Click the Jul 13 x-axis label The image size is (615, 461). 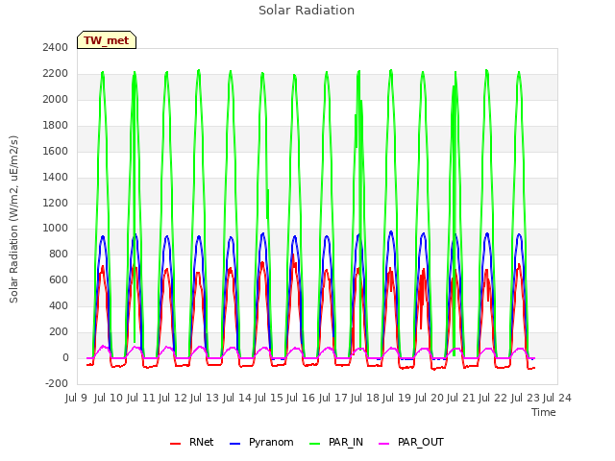point(205,398)
